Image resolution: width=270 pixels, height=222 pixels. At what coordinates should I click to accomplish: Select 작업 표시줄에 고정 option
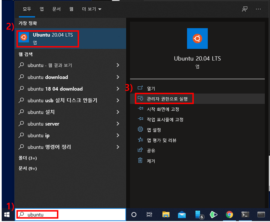coord(197,119)
